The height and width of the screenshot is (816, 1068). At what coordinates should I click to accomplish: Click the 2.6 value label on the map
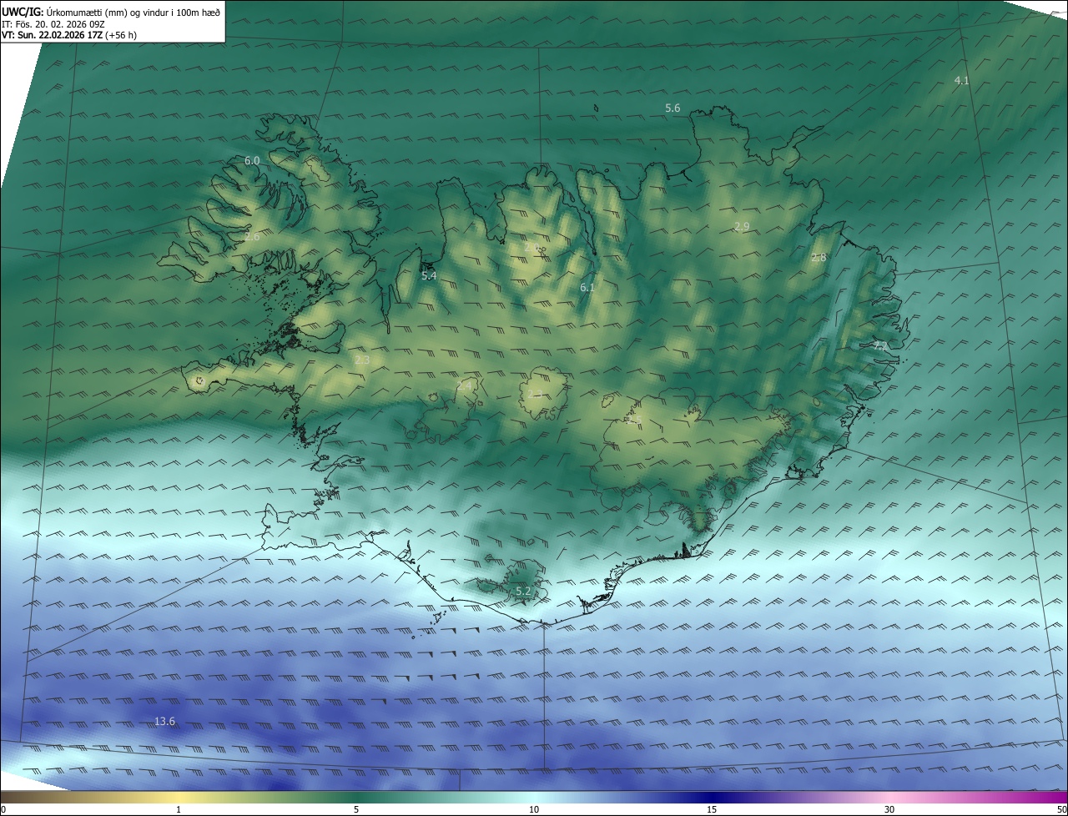coord(252,237)
